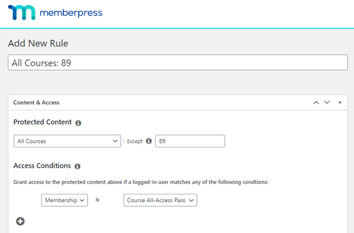This screenshot has width=354, height=233.
Task: Click the "Grant access to the protected content" description
Action: coord(141,182)
